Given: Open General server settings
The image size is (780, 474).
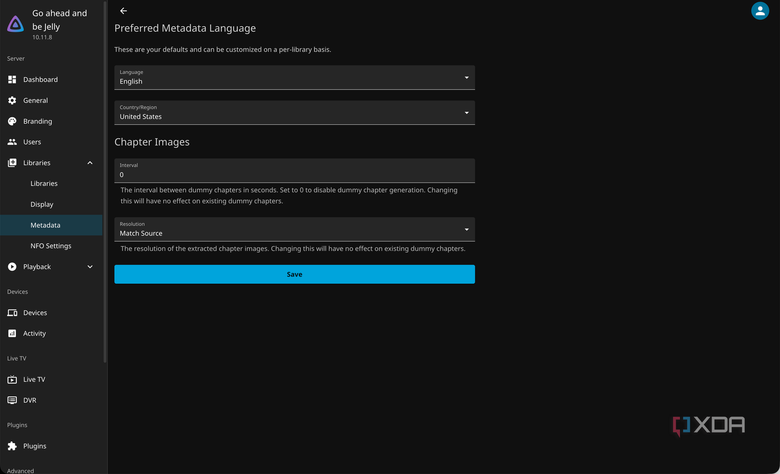Looking at the screenshot, I should (x=35, y=101).
